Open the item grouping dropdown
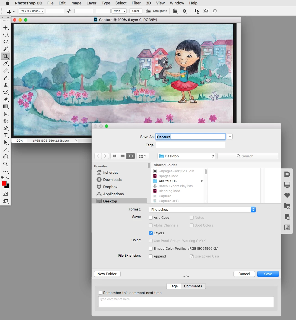The image size is (296, 320). pyautogui.click(x=142, y=156)
